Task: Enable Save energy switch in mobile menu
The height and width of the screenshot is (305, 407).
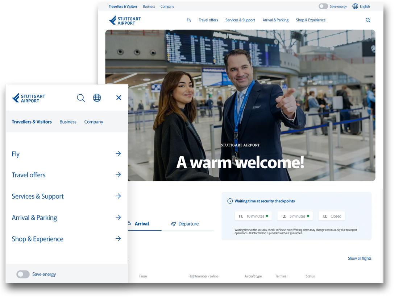Action: (x=23, y=275)
